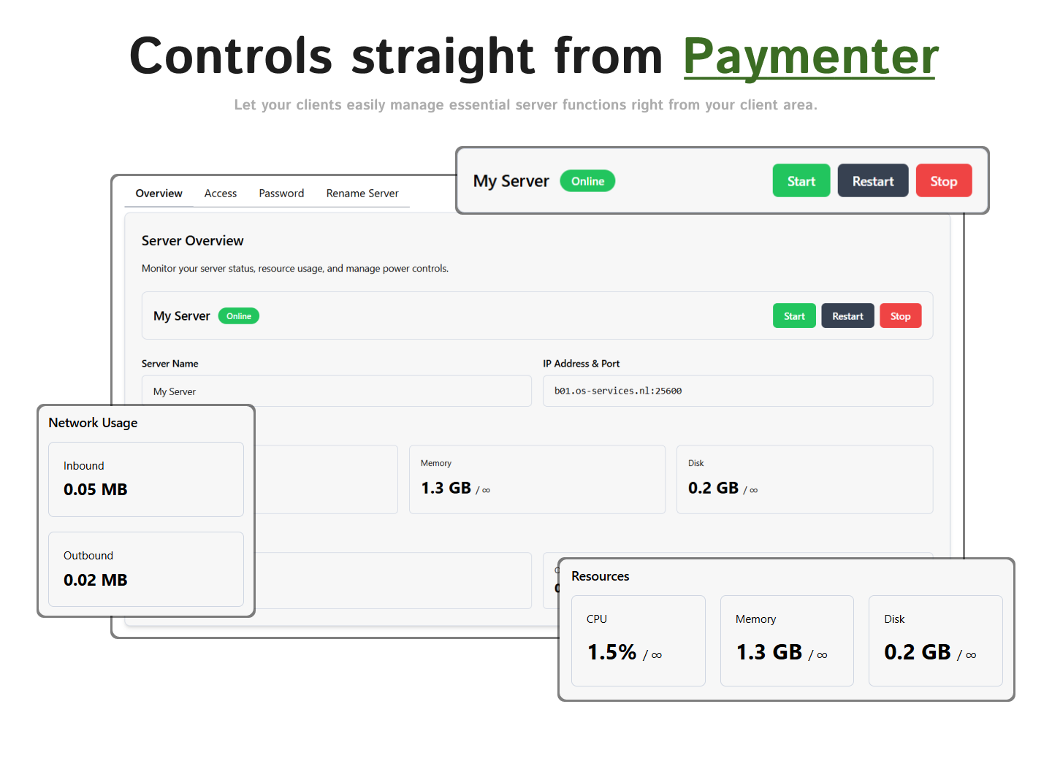Hit the large red Stop button in the enlarged header
Screen dimensions: 1052x769
click(x=943, y=181)
